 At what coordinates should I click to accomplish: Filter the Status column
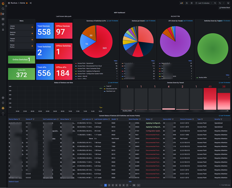coord(152,119)
